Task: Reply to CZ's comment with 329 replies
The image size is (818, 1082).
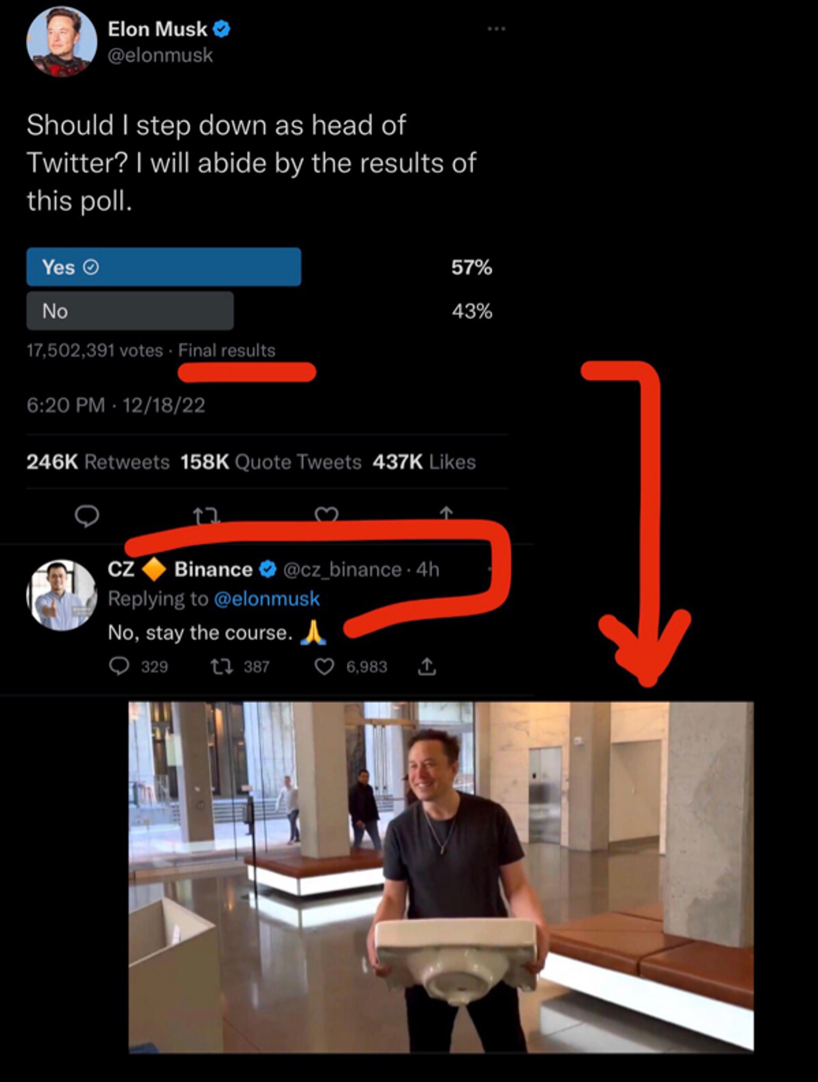Action: (119, 667)
